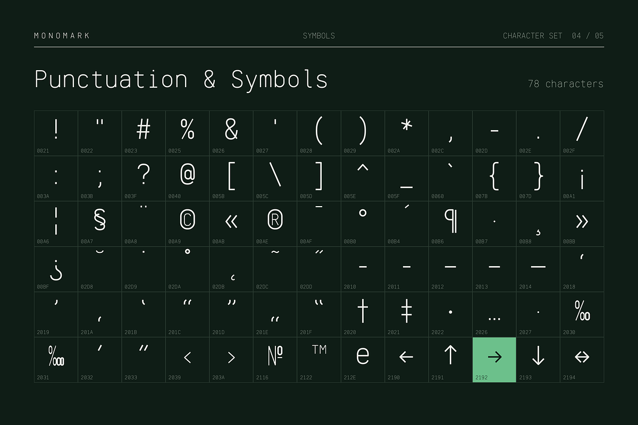Choose the left-right arrow glyph 2194

coord(582,359)
